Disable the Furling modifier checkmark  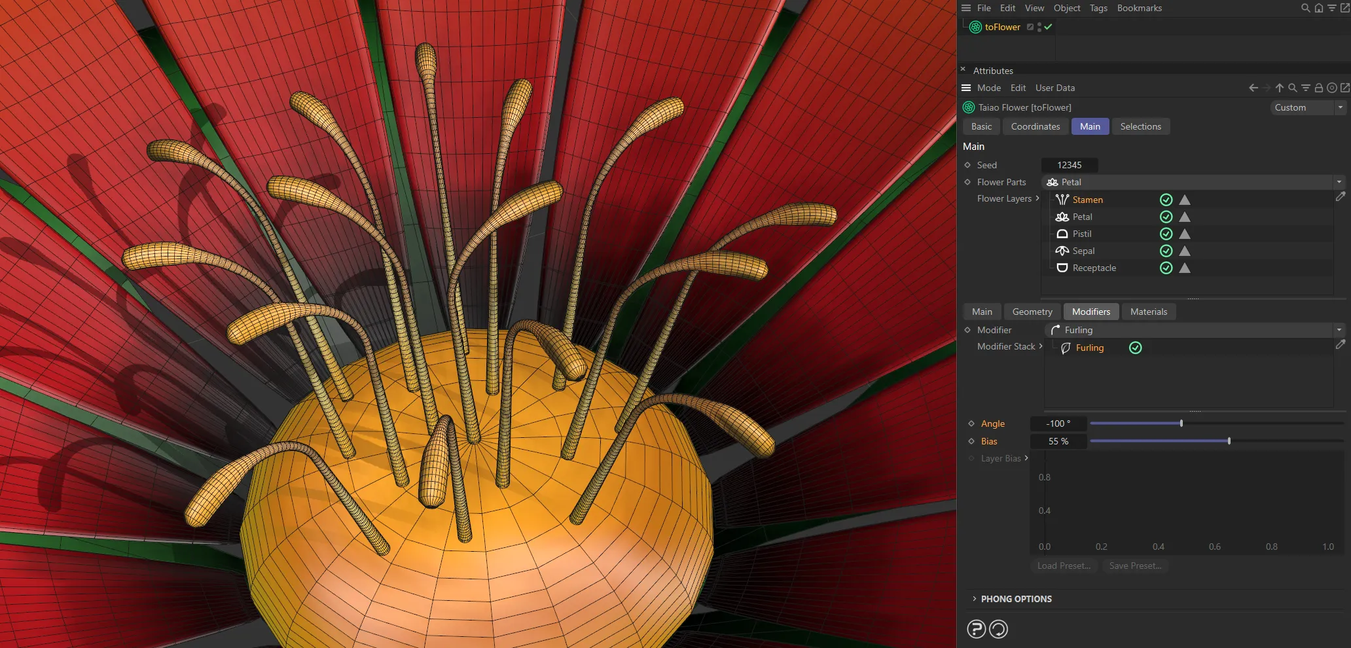point(1136,348)
